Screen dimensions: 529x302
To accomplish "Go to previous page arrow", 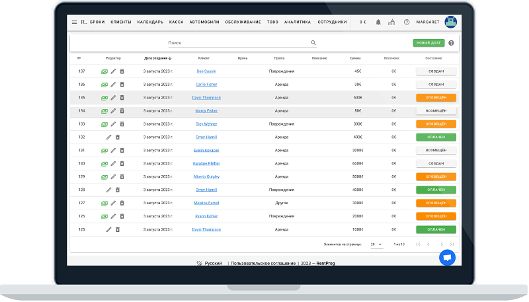I will (428, 245).
